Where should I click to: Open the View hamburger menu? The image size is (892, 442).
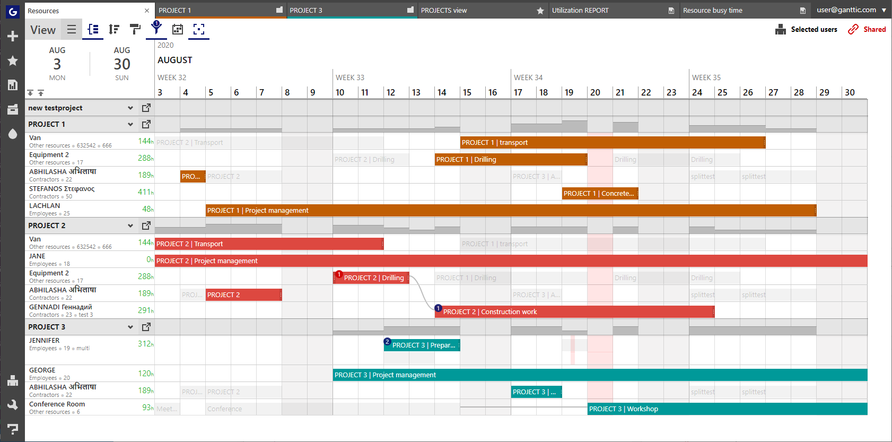tap(72, 30)
